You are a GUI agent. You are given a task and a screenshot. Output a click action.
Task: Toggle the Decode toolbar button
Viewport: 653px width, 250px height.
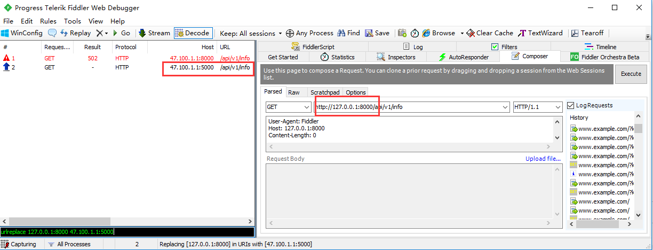pos(193,33)
